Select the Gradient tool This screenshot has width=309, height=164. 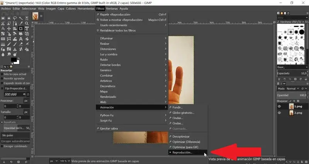pyautogui.click(x=3, y=44)
